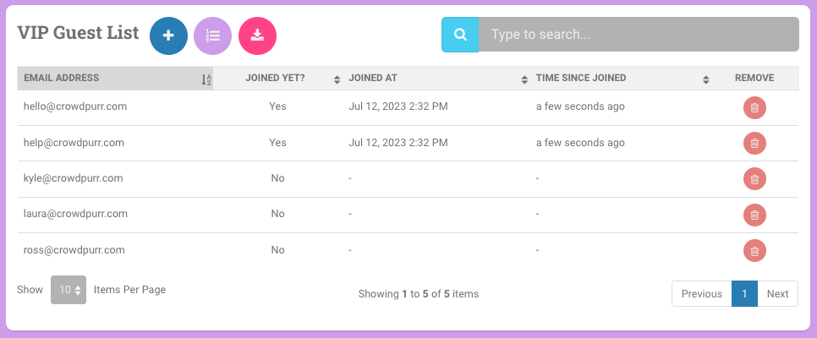Delete laura@crowdpurr.com using trash icon

coord(754,215)
